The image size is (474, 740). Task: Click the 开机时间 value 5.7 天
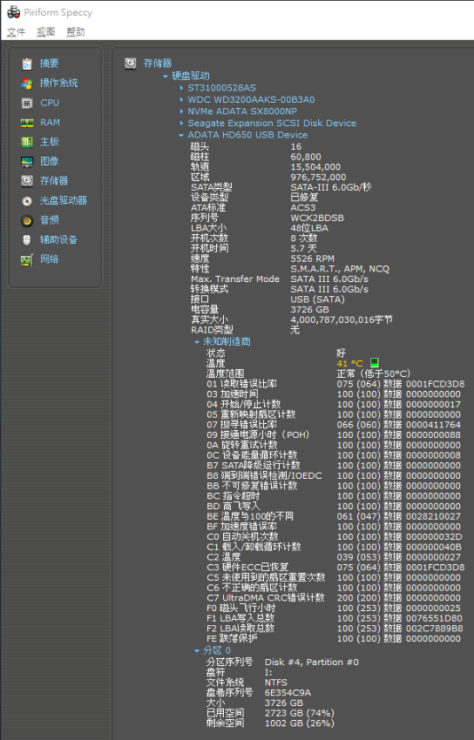point(303,248)
